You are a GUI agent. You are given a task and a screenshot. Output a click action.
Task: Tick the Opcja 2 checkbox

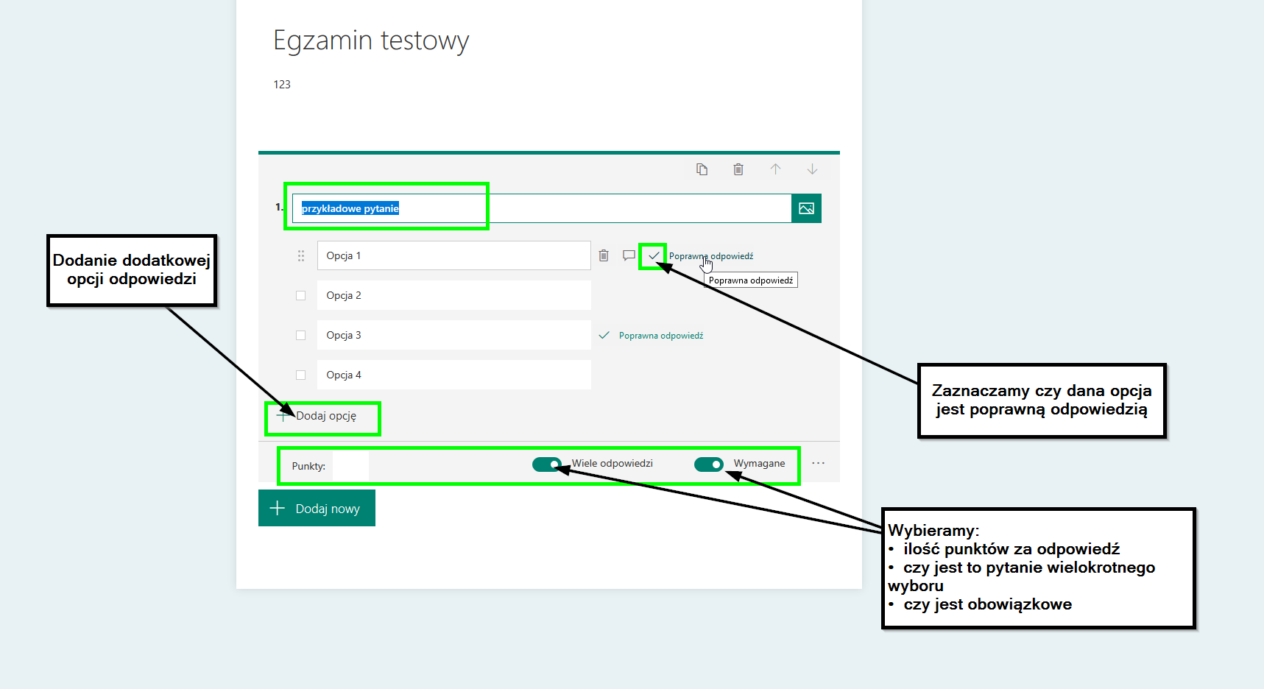tap(300, 295)
